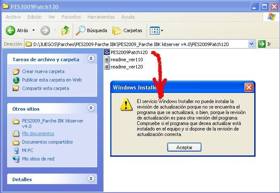Select the PES2009Patch120 installer file
This screenshot has width=280, height=193.
tap(126, 52)
